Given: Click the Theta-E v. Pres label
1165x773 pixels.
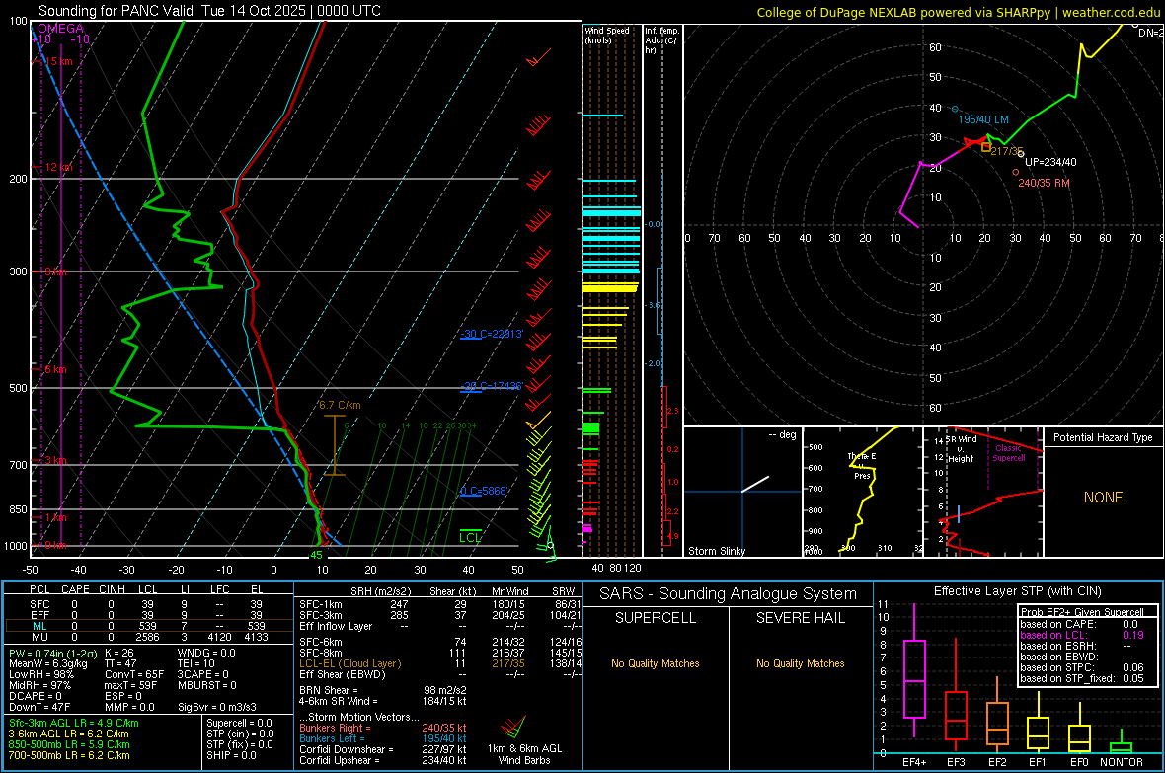Looking at the screenshot, I should [862, 466].
